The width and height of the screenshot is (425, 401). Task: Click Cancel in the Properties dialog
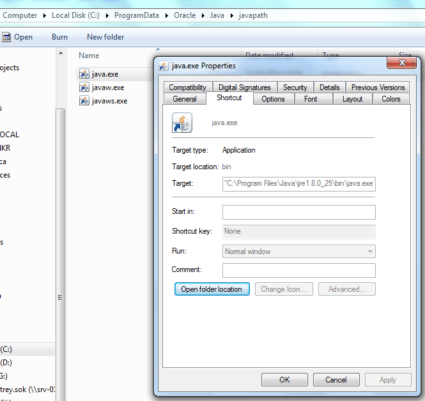point(336,380)
